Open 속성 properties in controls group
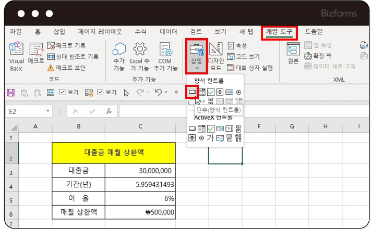 [237, 46]
